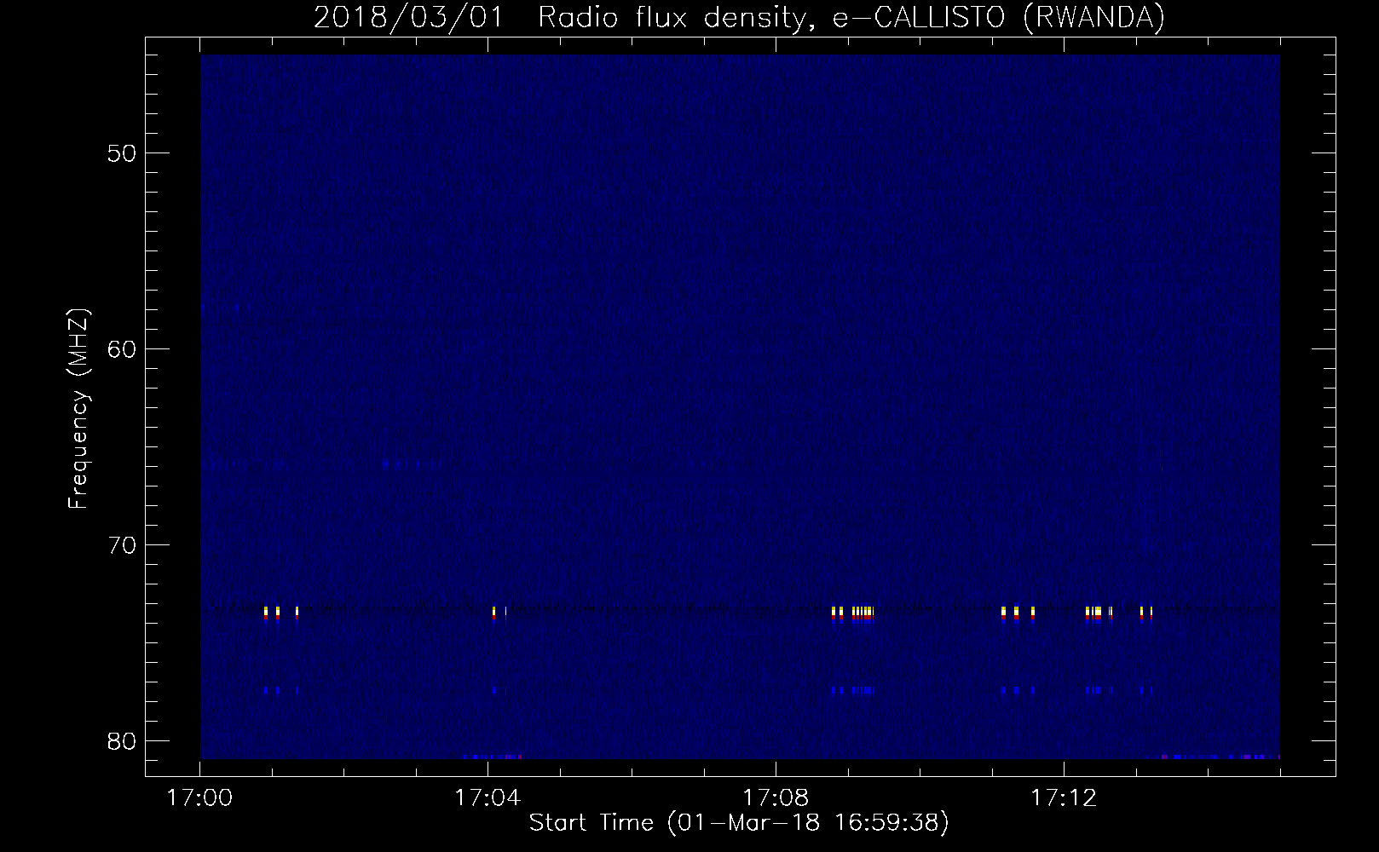Click the 17:04 time tick label
The height and width of the screenshot is (852, 1379).
pyautogui.click(x=488, y=798)
